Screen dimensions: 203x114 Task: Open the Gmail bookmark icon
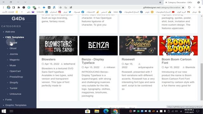click(188, 12)
